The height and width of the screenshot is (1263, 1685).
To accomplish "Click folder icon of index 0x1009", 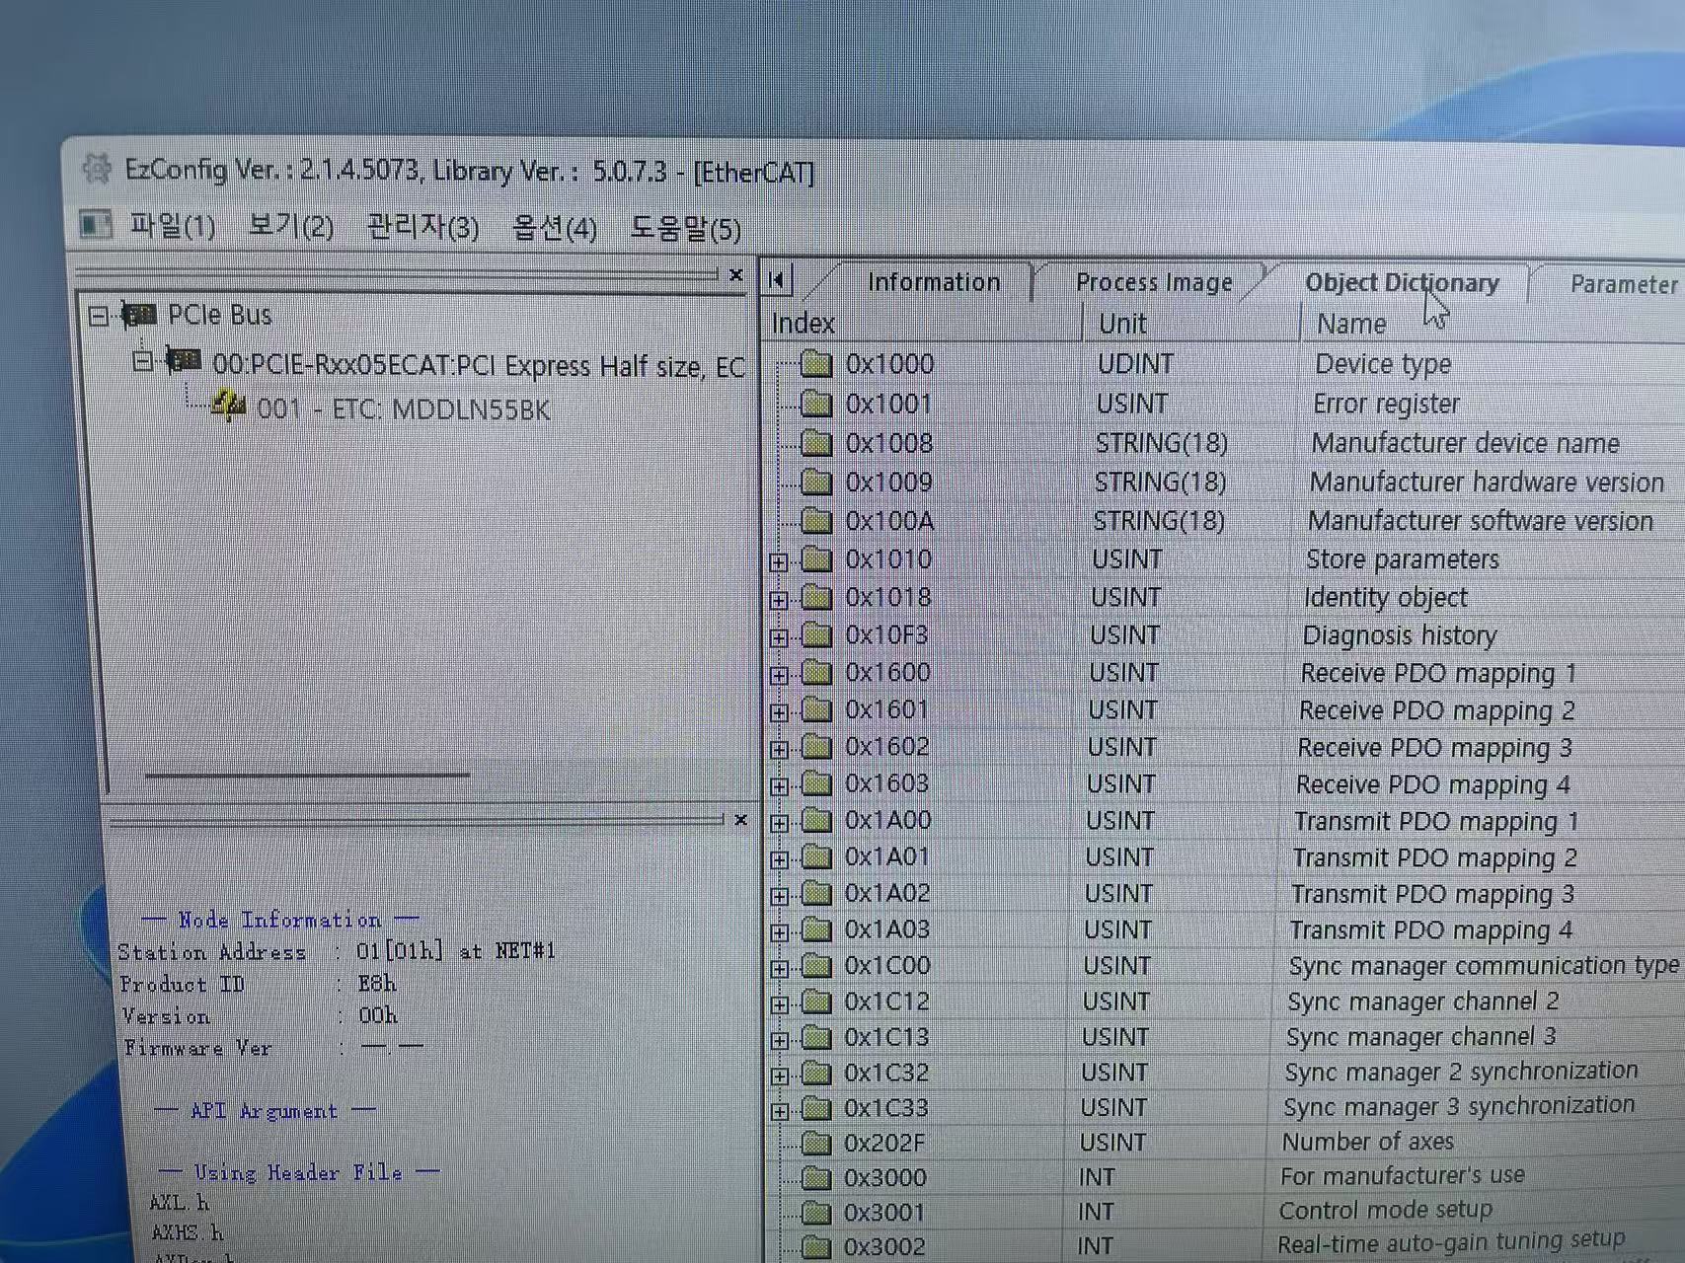I will (816, 483).
